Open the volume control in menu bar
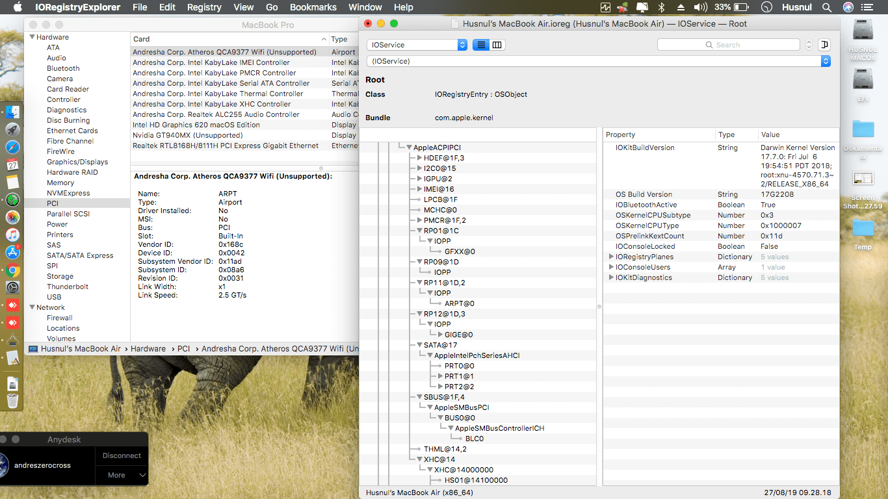888x499 pixels. click(700, 7)
